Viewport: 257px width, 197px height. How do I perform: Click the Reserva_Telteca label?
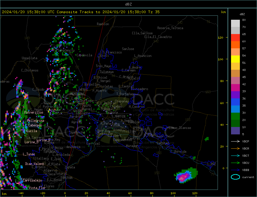(170, 28)
